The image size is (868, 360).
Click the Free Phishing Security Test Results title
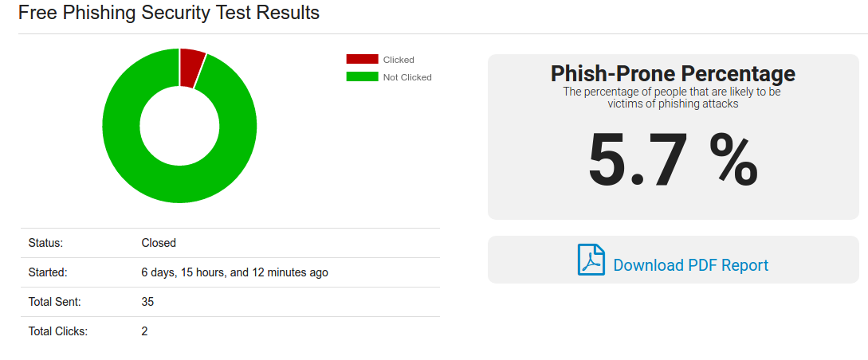point(169,12)
